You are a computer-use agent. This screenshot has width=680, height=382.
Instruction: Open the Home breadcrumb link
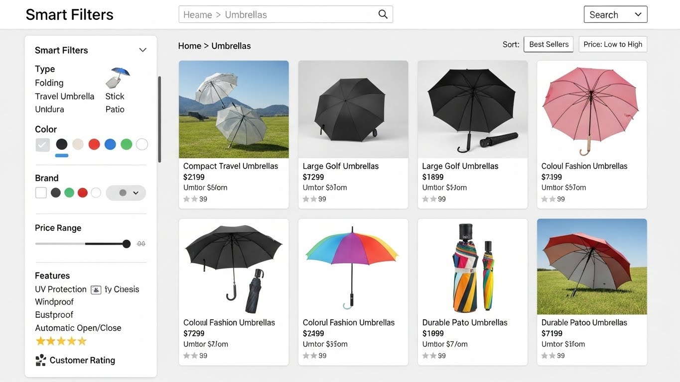189,45
